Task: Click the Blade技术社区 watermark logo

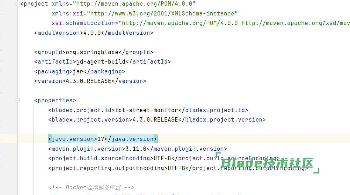Action: (267, 163)
